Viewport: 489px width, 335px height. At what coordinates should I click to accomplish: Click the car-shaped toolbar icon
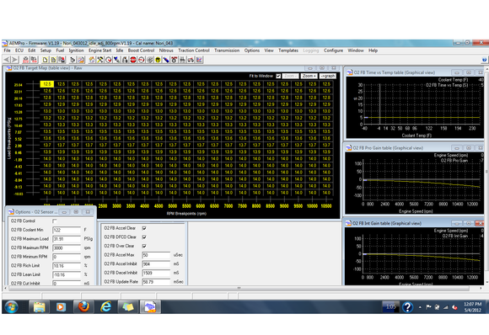coord(191,60)
